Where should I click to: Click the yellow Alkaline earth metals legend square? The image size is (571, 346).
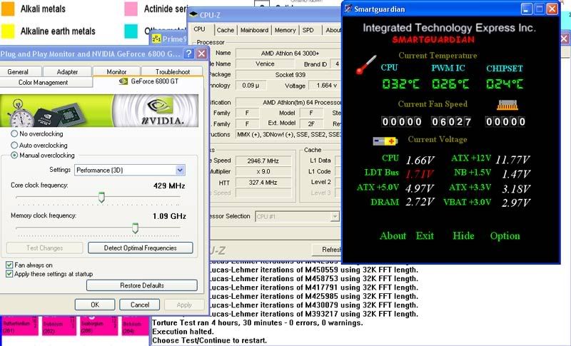tap(8, 31)
